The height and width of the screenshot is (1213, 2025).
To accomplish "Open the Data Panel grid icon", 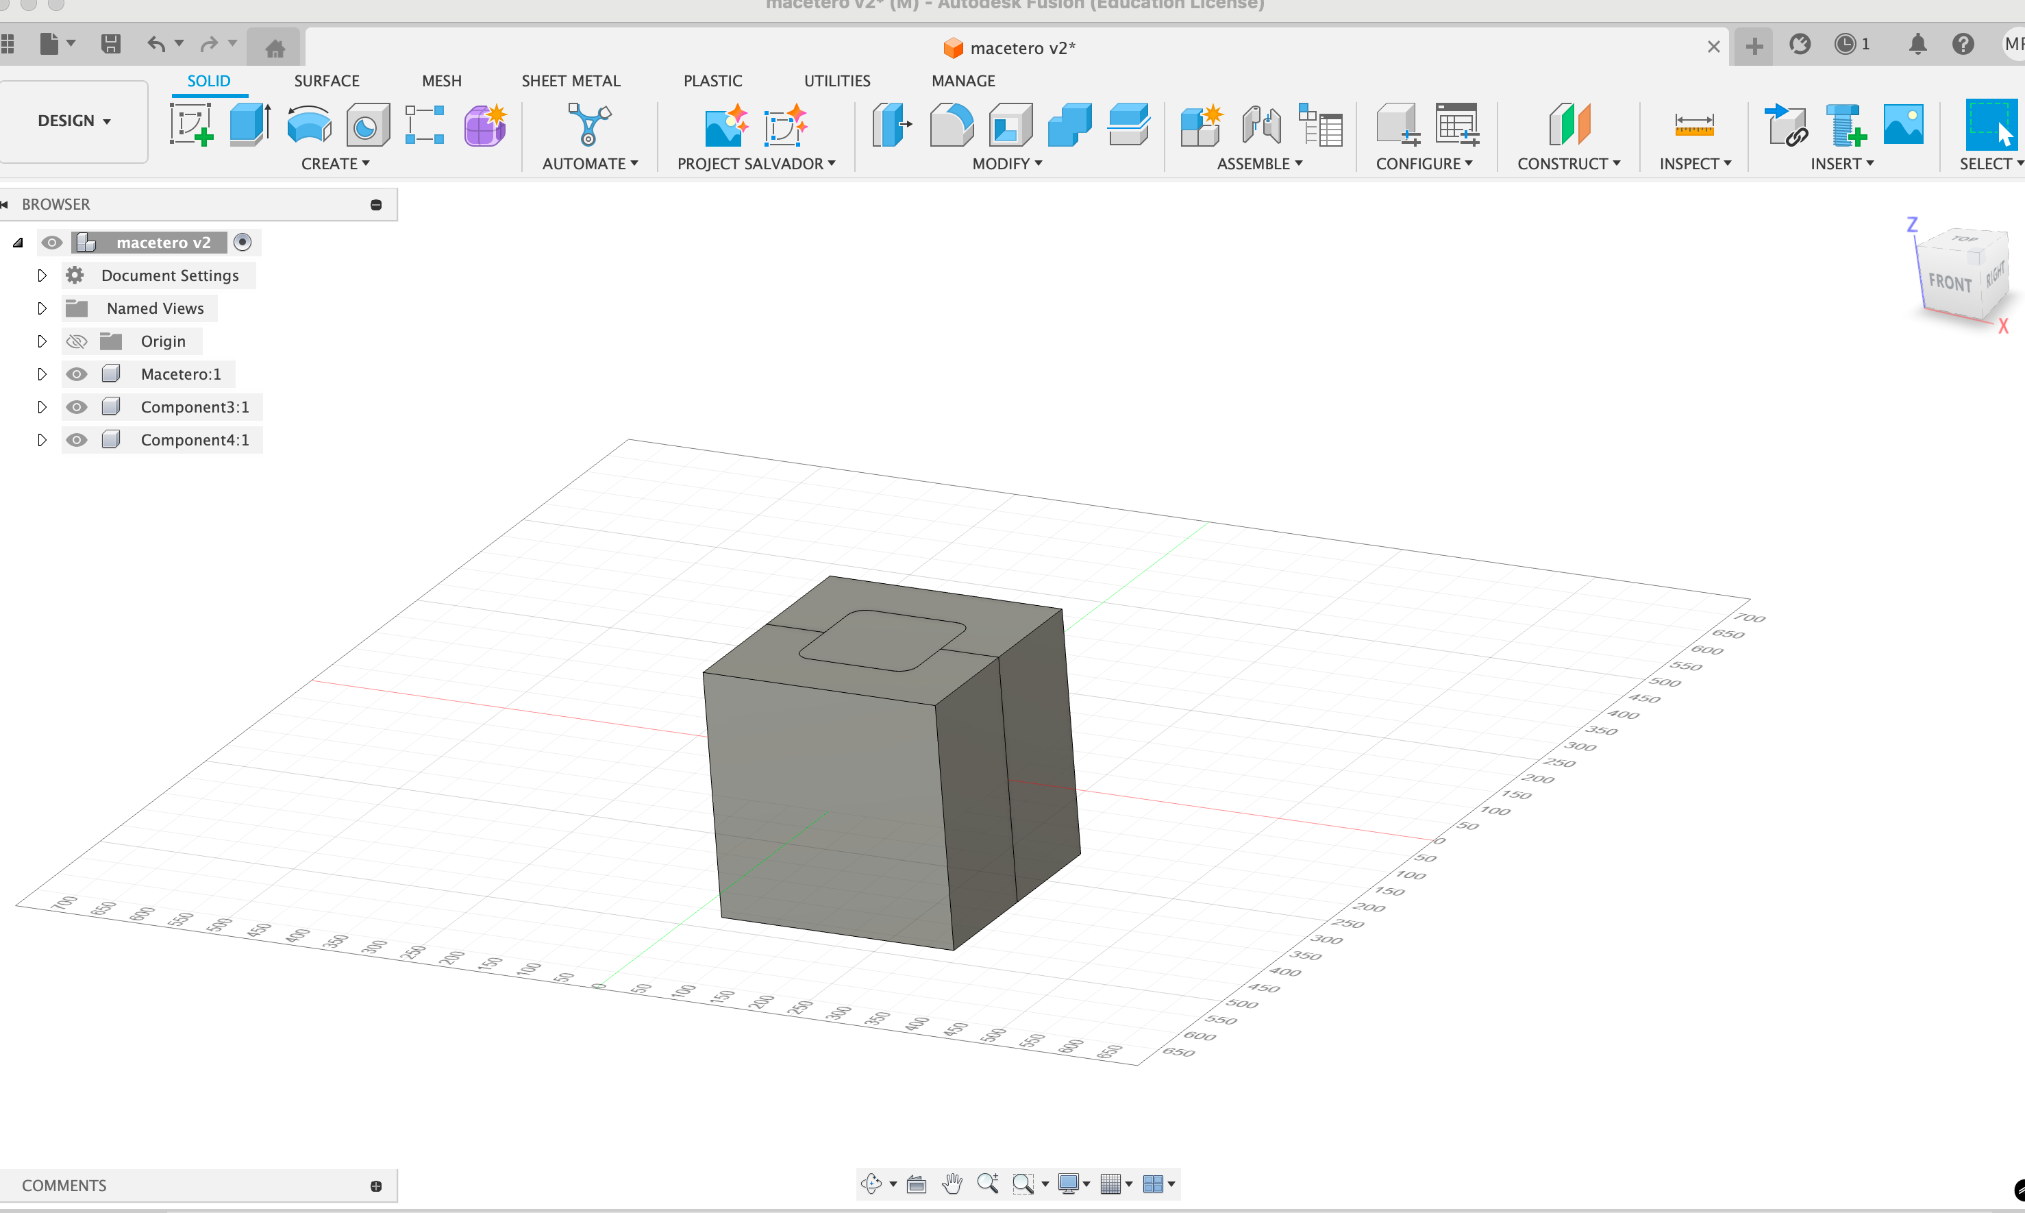I will 8,43.
